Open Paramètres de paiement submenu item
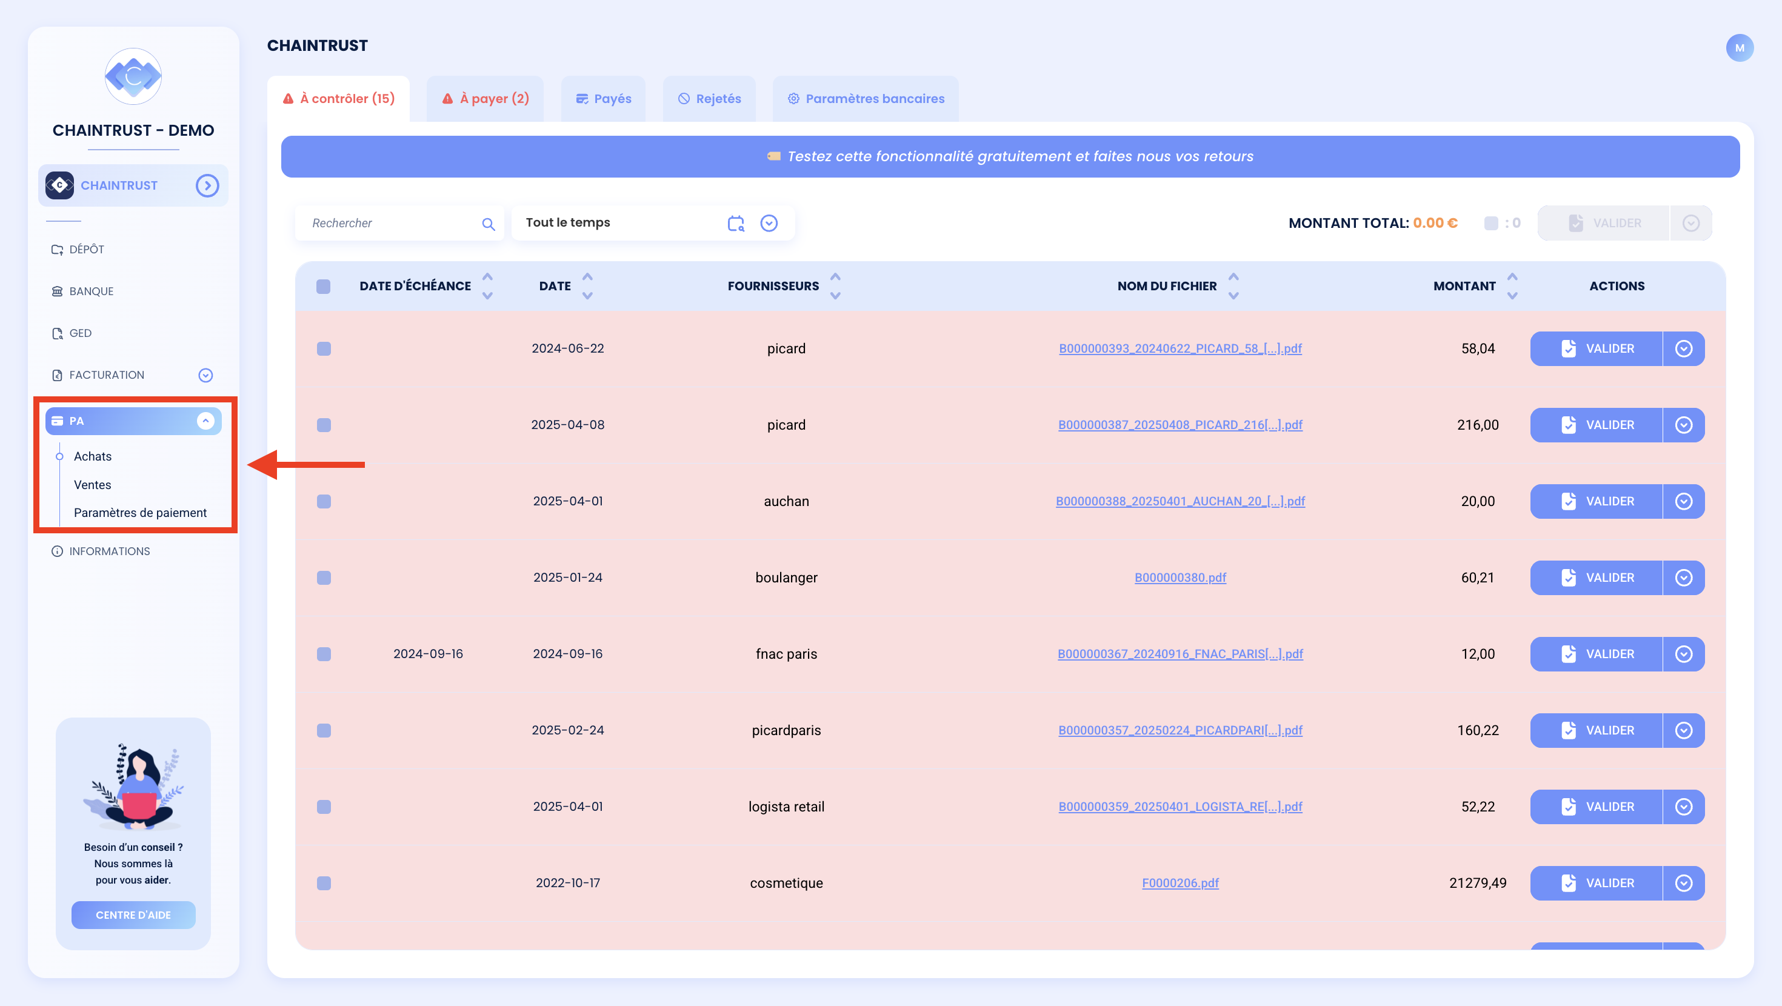This screenshot has height=1006, width=1782. (141, 513)
